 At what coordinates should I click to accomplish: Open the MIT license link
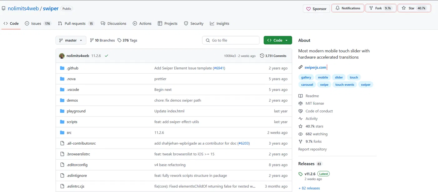[x=315, y=103]
